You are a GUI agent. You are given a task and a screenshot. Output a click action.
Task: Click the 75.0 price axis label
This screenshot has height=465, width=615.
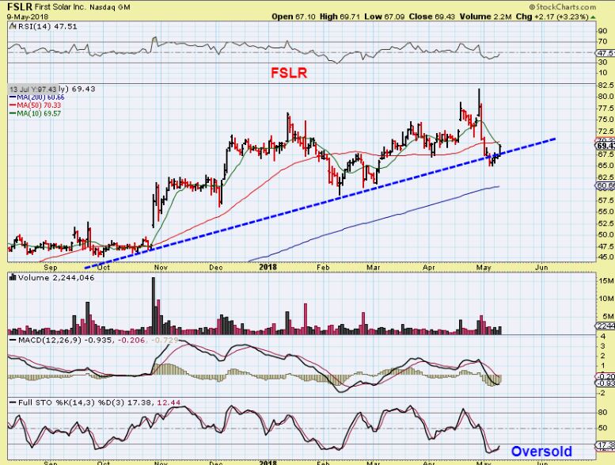tap(606, 120)
